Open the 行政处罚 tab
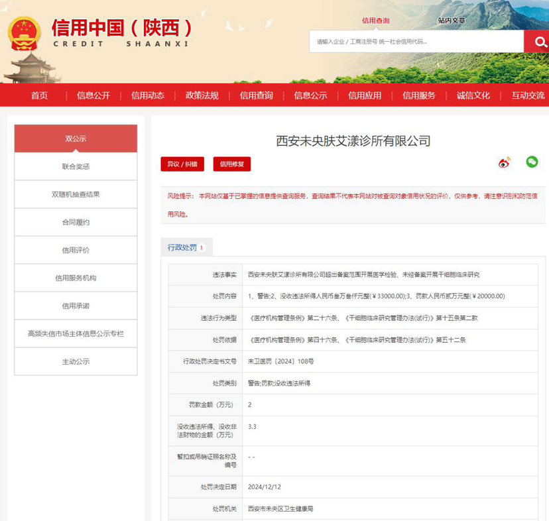 [186, 247]
